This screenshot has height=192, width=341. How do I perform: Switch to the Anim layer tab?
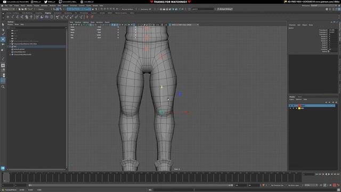[299, 97]
